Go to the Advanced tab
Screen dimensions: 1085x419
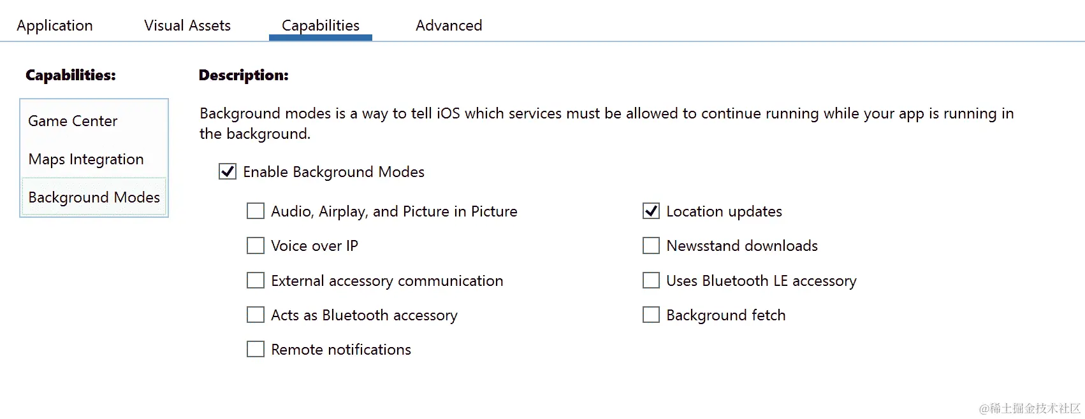(449, 25)
